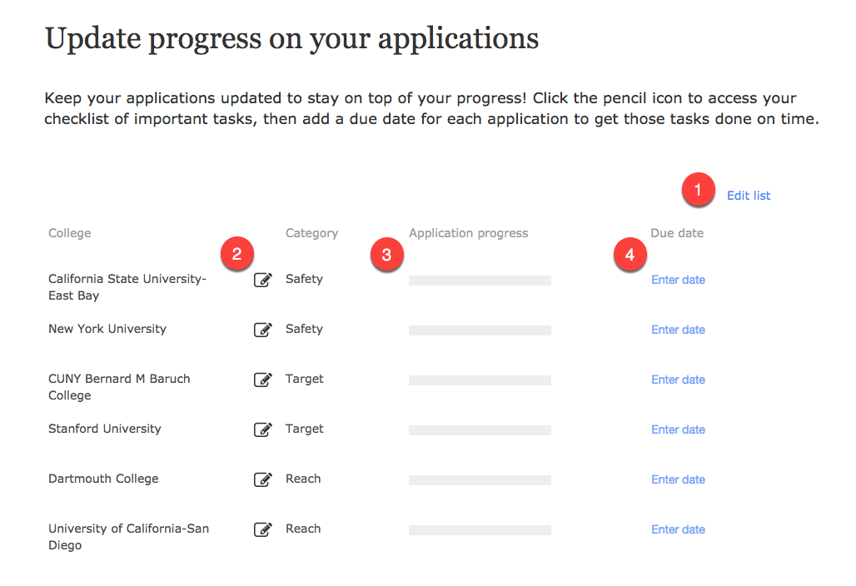Screen dimensions: 856x586
Task: Click Enter date for New York University
Action: tap(678, 330)
